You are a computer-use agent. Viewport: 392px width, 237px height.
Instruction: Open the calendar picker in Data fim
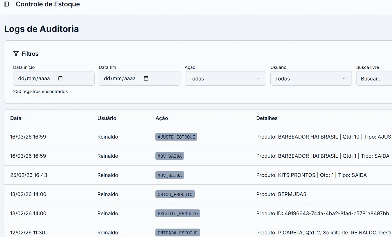click(146, 78)
